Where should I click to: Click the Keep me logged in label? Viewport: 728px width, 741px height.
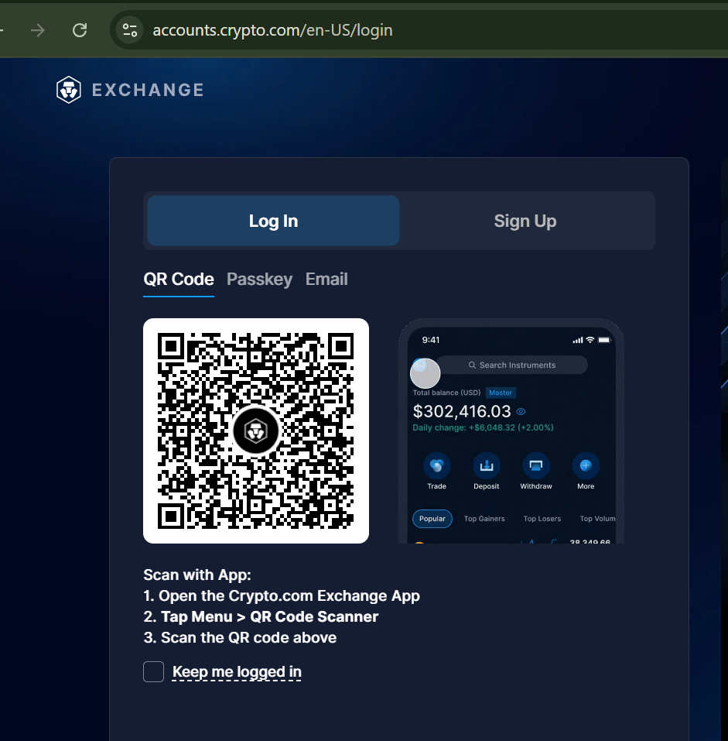coord(237,671)
